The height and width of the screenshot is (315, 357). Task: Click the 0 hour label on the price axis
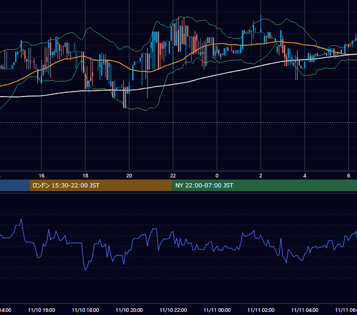(217, 176)
